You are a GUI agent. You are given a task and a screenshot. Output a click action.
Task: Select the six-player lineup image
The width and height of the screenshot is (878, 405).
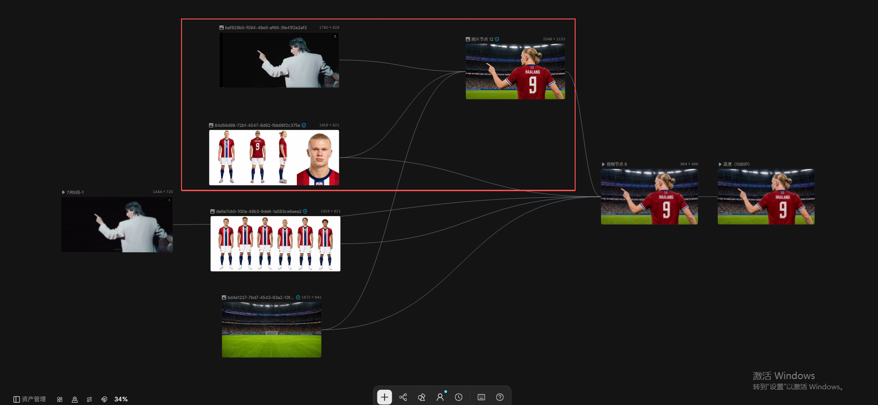tap(276, 243)
